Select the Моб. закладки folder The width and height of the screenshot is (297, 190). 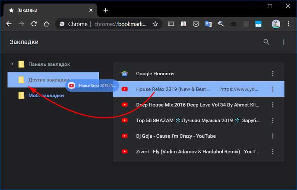53,95
